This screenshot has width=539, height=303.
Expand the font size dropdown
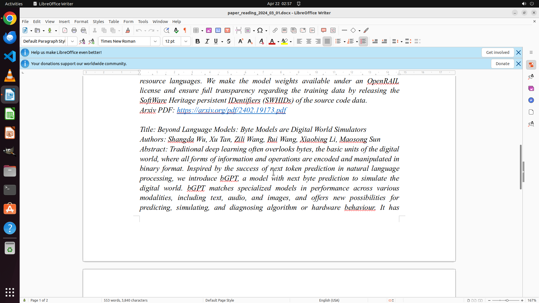(186, 41)
